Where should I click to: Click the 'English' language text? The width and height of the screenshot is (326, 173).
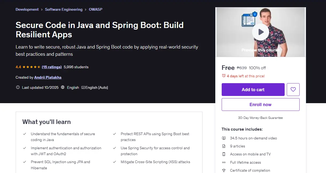73,87
